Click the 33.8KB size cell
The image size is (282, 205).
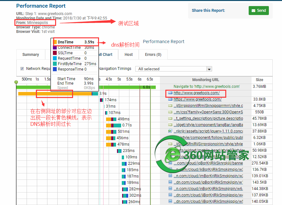pyautogui.click(x=259, y=99)
